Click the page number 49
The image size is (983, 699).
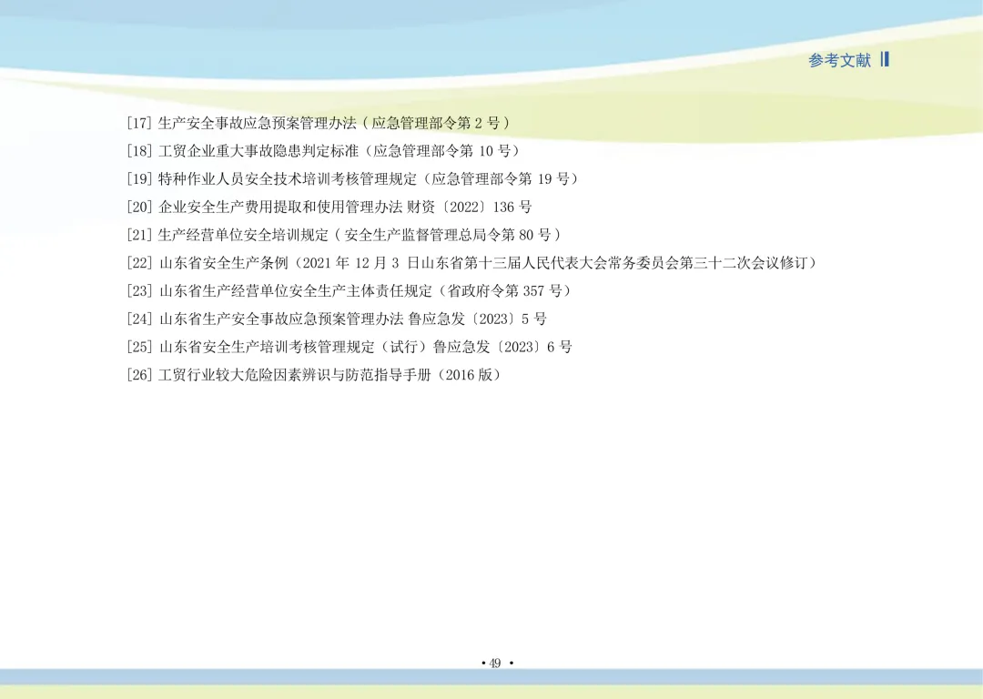coord(496,664)
